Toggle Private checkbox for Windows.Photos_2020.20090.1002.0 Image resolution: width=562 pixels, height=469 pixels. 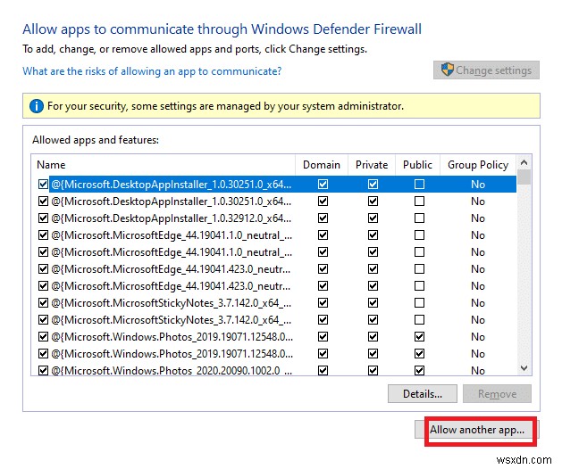(x=373, y=370)
